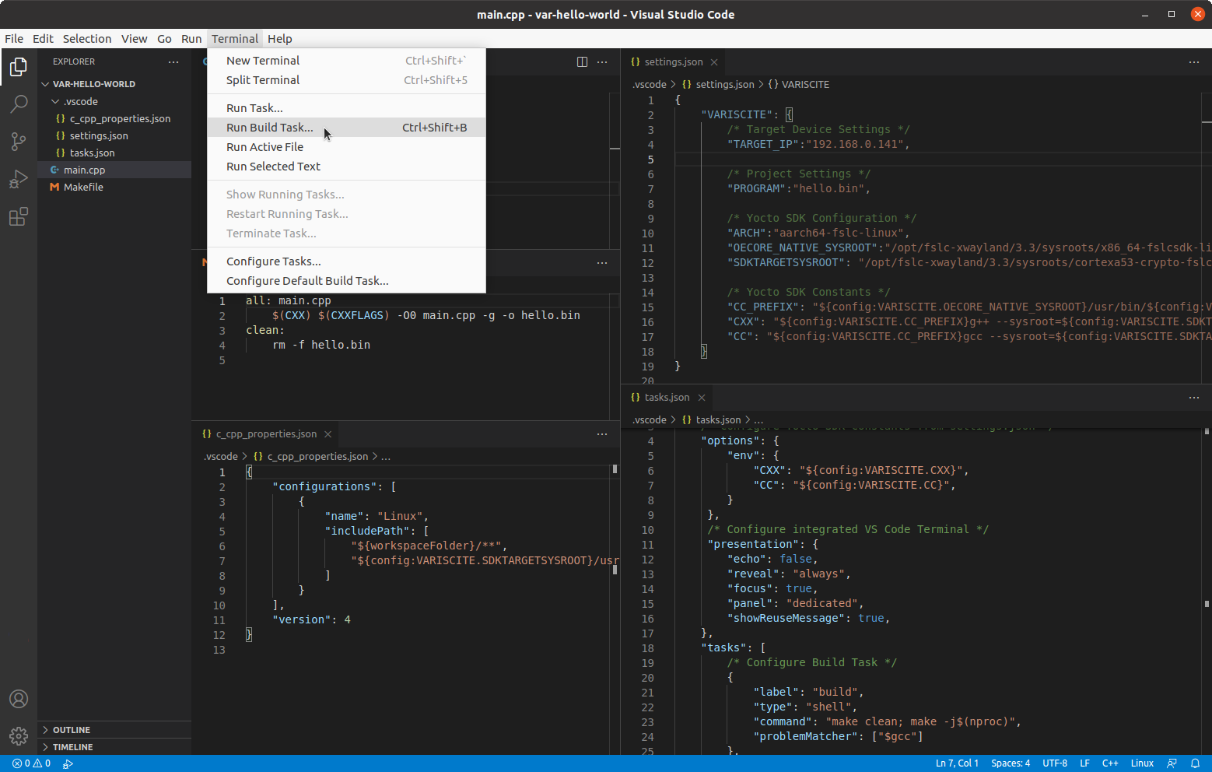Open the Accounts menu icon
This screenshot has height=772, width=1212.
[x=19, y=699]
